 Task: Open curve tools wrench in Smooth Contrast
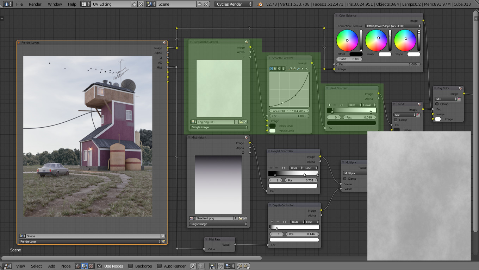299,69
